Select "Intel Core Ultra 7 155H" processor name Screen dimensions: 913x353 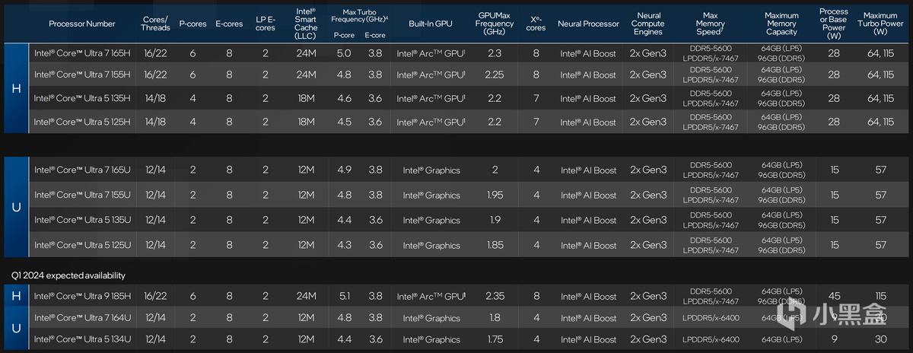click(x=83, y=75)
